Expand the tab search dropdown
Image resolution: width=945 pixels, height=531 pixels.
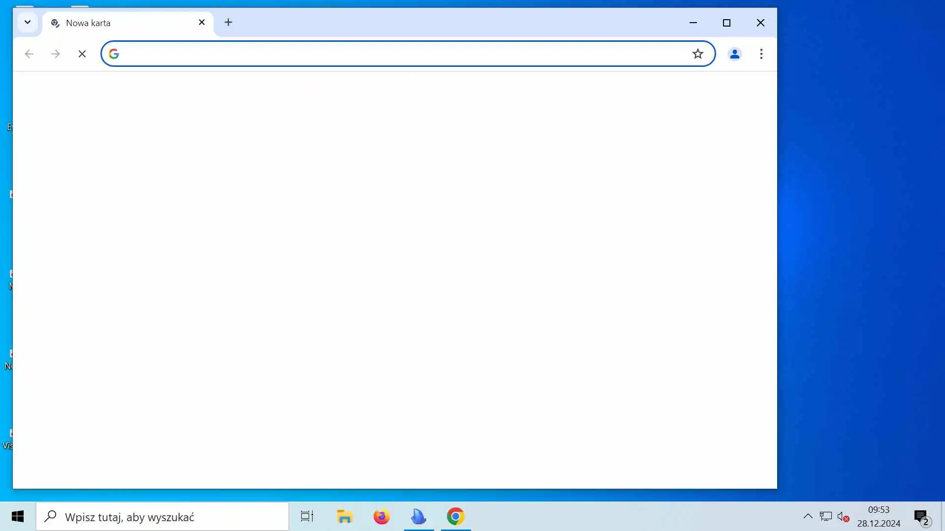click(x=28, y=23)
